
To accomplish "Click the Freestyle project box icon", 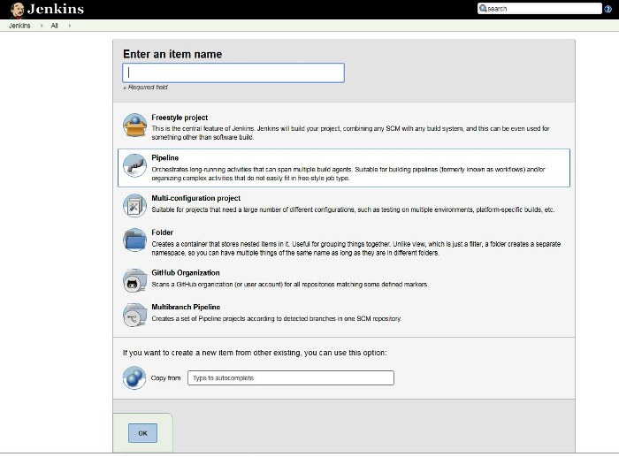I will pos(134,126).
